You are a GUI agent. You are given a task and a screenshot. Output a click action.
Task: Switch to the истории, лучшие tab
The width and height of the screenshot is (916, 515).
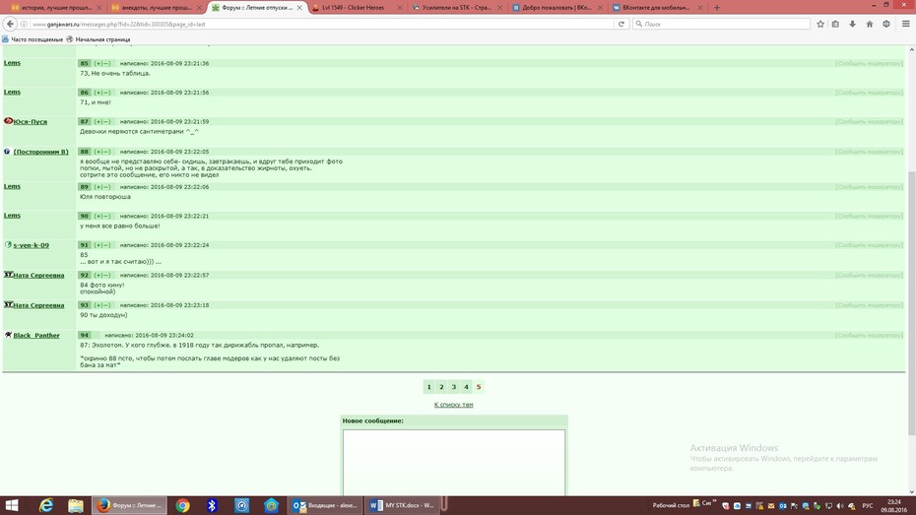(x=56, y=8)
